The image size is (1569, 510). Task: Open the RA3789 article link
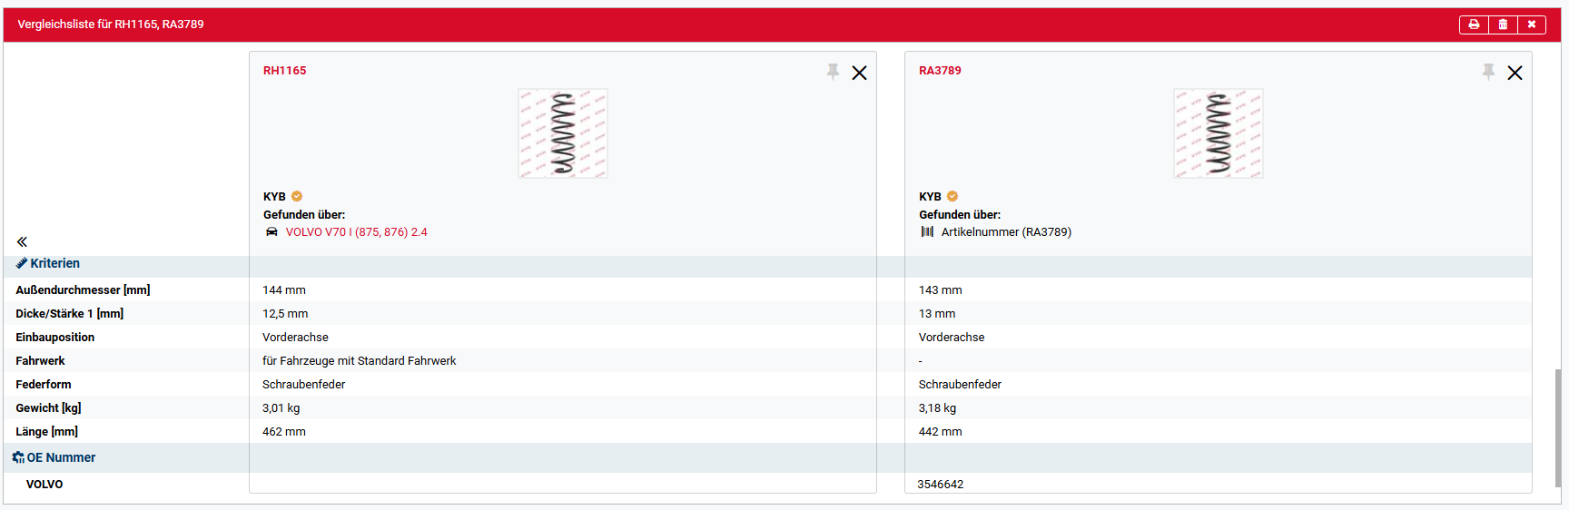[x=940, y=70]
